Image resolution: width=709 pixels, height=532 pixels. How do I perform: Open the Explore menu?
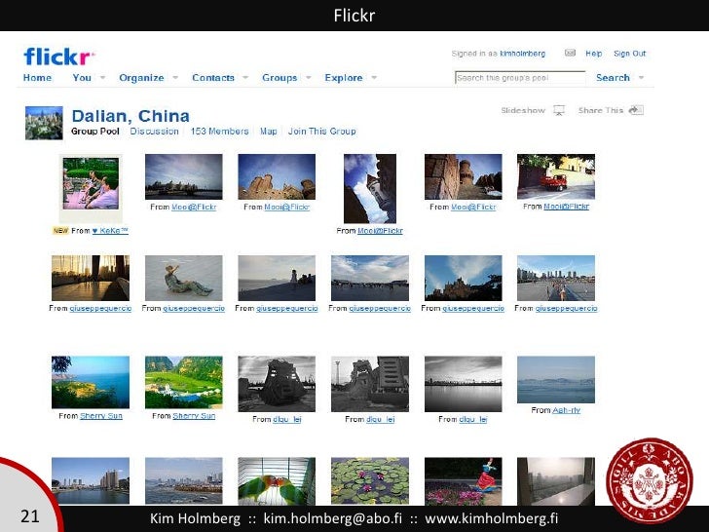344,78
